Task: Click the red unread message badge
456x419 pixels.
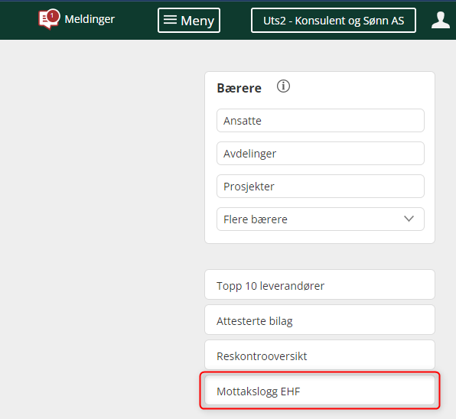Action: coord(52,16)
